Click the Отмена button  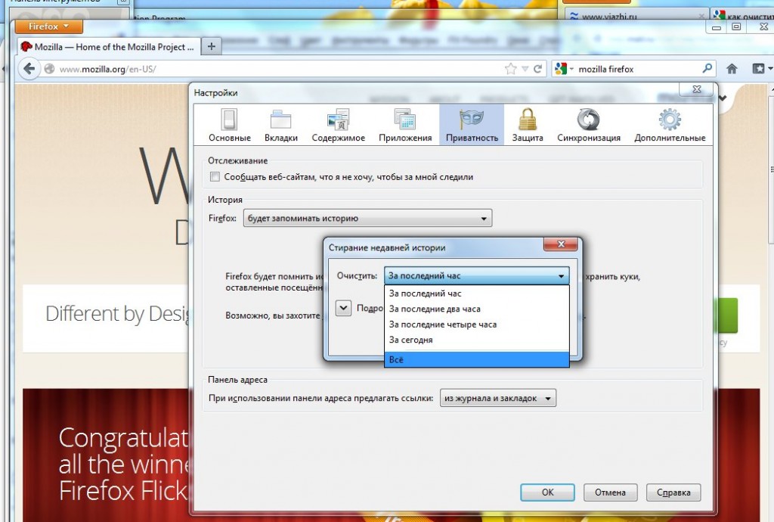click(610, 492)
